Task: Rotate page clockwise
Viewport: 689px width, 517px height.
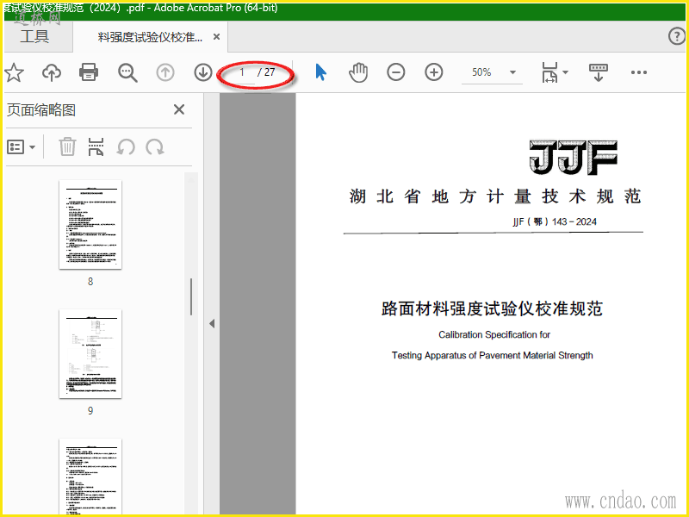Action: tap(155, 147)
